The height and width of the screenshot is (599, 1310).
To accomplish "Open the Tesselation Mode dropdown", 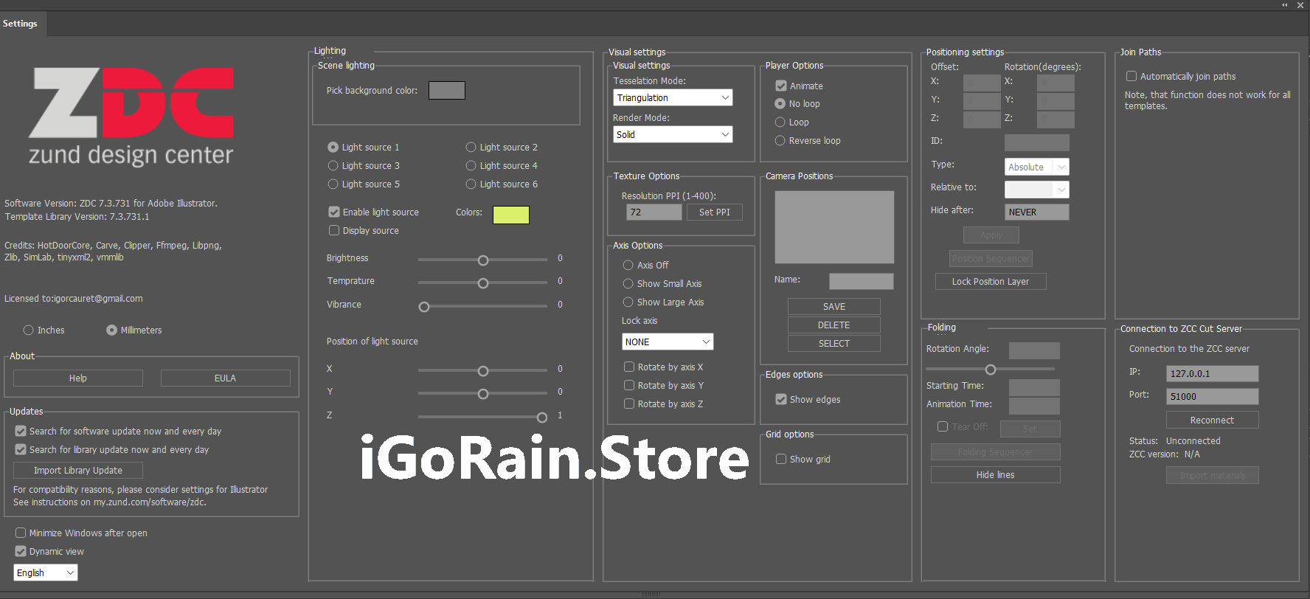I will 672,98.
